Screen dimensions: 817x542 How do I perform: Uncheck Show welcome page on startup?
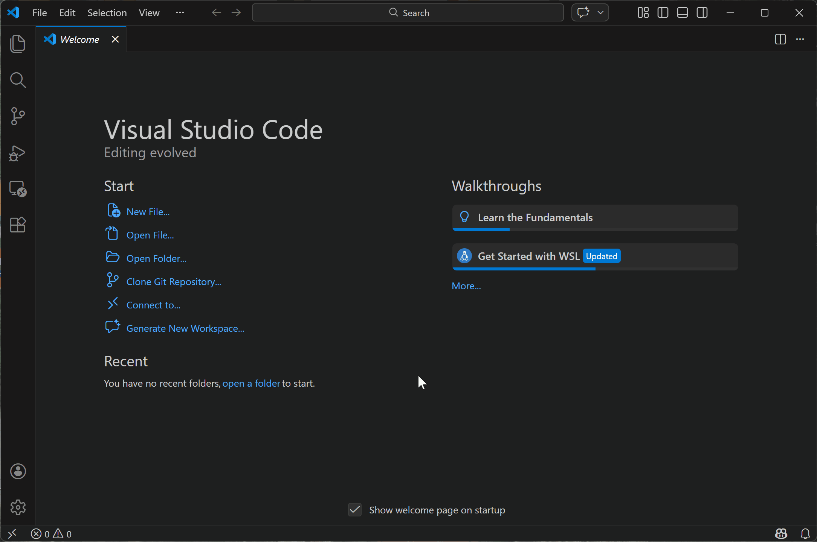click(354, 510)
